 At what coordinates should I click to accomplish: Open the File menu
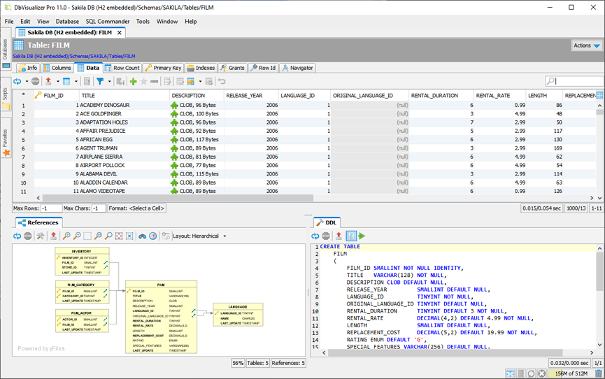click(x=9, y=21)
